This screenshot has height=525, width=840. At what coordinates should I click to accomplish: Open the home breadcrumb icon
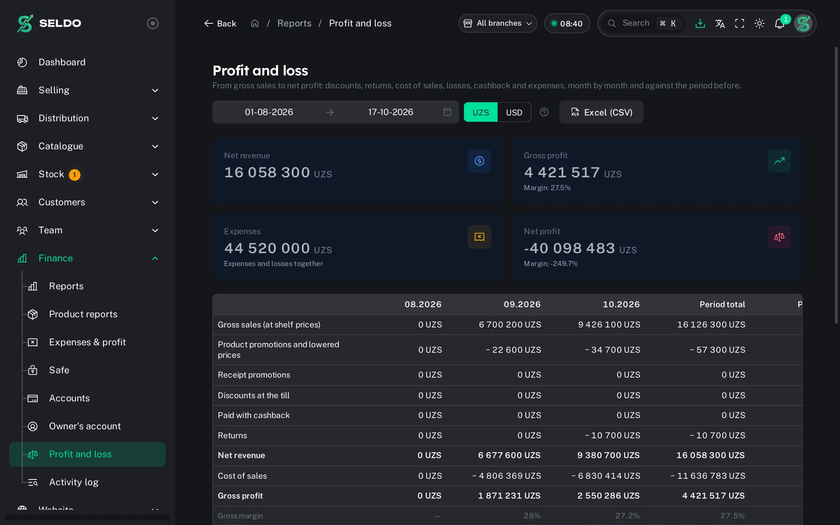(x=255, y=23)
